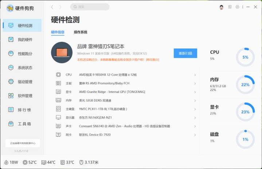262x169 pixels.
Task: Expand the 显卡 row chevron
Action: (x=195, y=92)
